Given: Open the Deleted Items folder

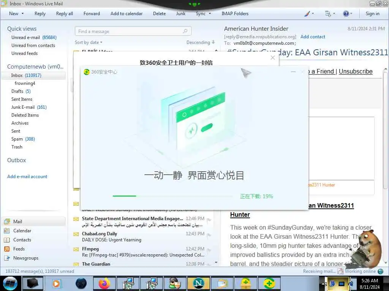Looking at the screenshot, I should pos(25,115).
